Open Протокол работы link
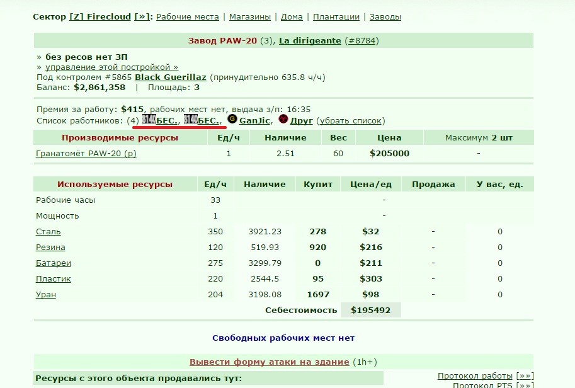This screenshot has height=388, width=575. click(475, 376)
